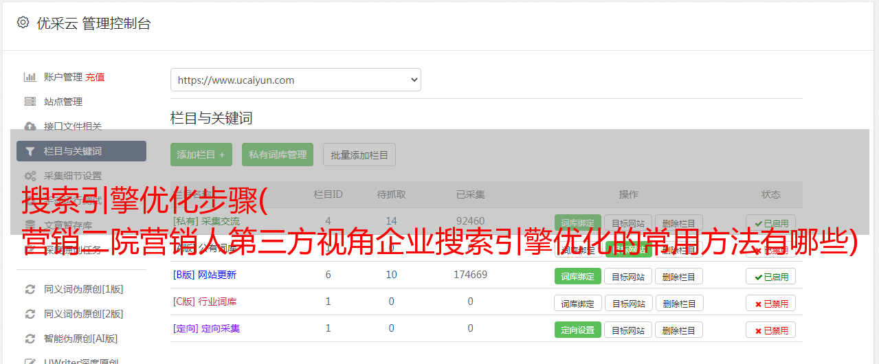
Task: Click the filter icon for 栏目与关键词
Action: point(30,151)
